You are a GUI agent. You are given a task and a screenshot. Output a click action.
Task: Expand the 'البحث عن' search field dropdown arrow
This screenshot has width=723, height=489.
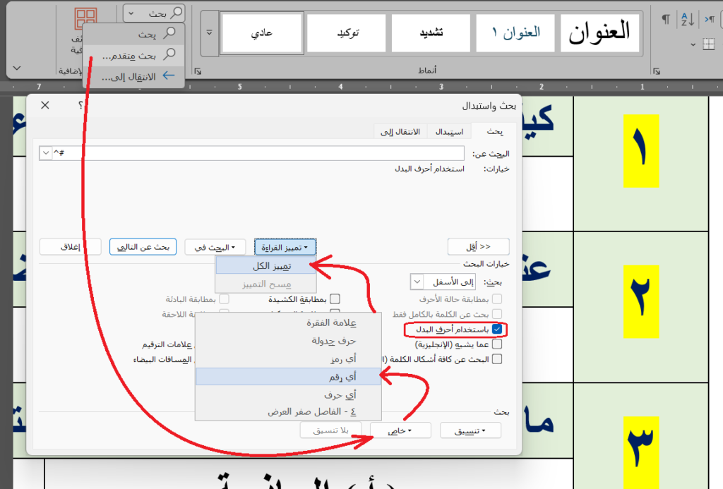coord(46,153)
